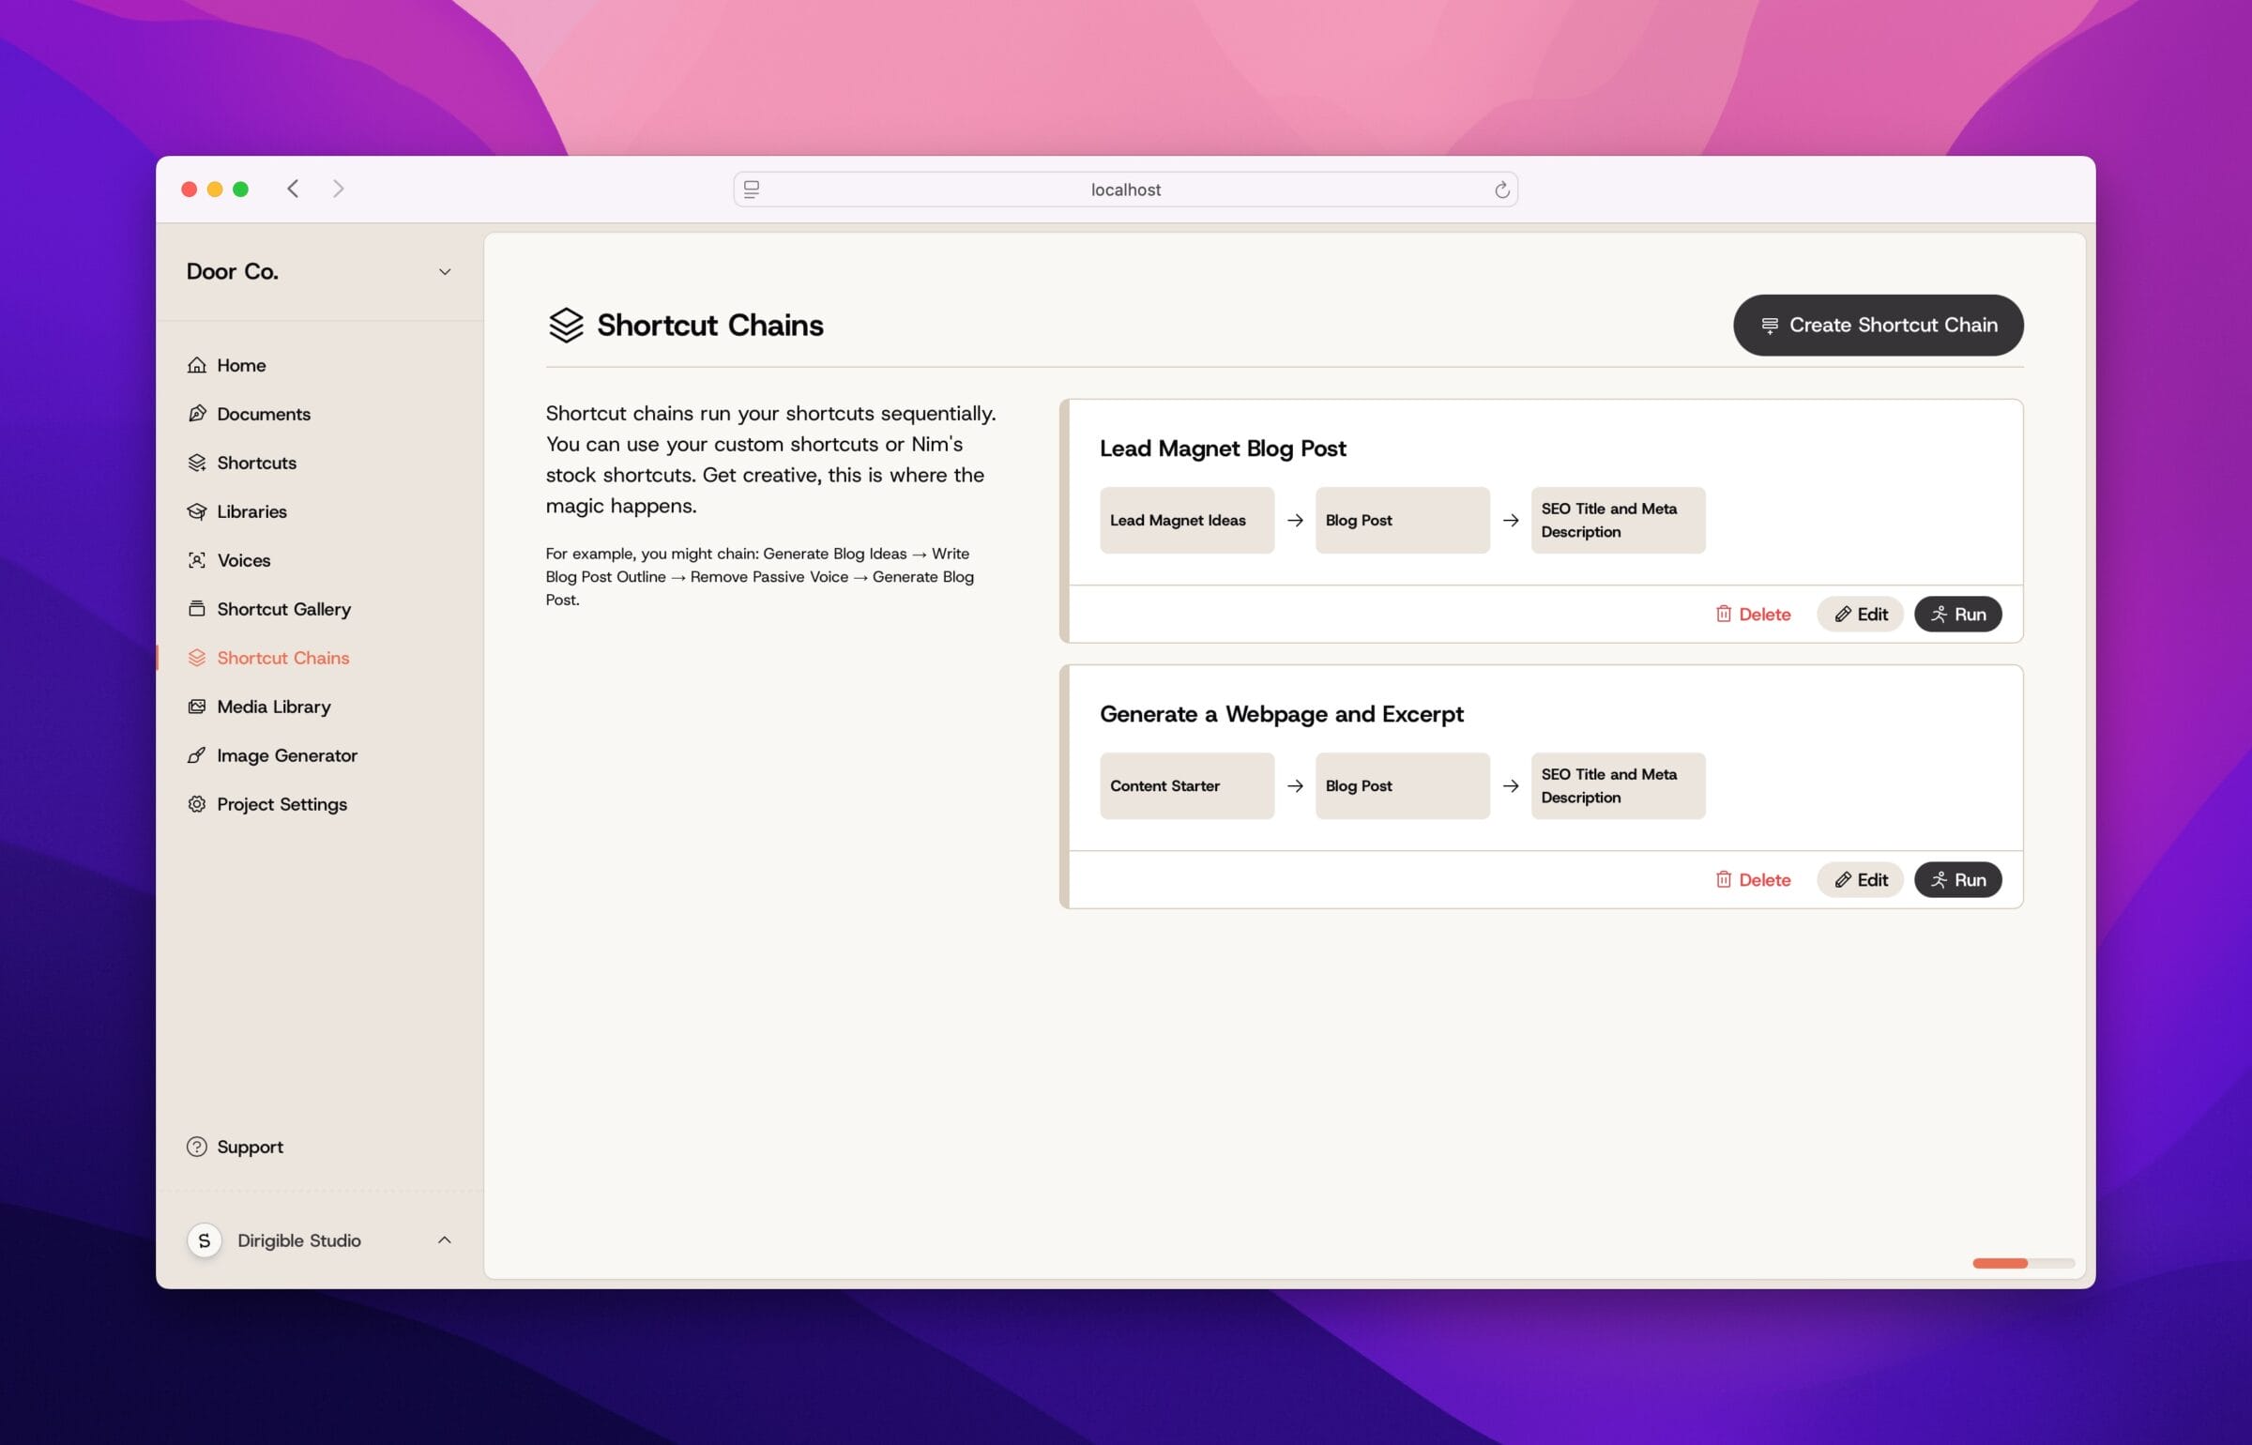The width and height of the screenshot is (2252, 1445).
Task: Click the Media Library icon in sidebar
Action: (x=197, y=706)
